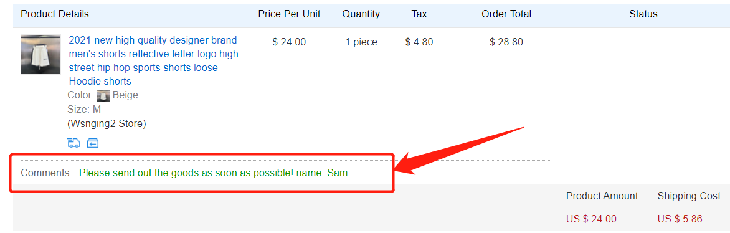This screenshot has height=233, width=730.
Task: Open the men's shorts product title link
Action: (154, 60)
